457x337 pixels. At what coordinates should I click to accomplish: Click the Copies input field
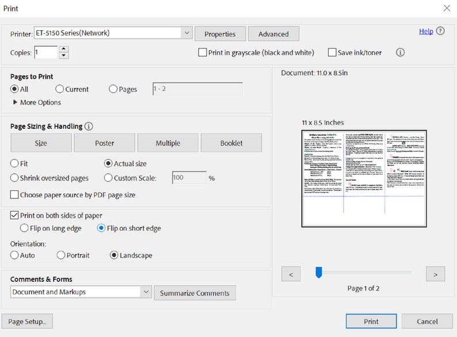pyautogui.click(x=46, y=52)
